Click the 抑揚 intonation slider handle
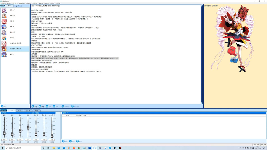The height and width of the screenshot is (150, 267). click(28, 127)
